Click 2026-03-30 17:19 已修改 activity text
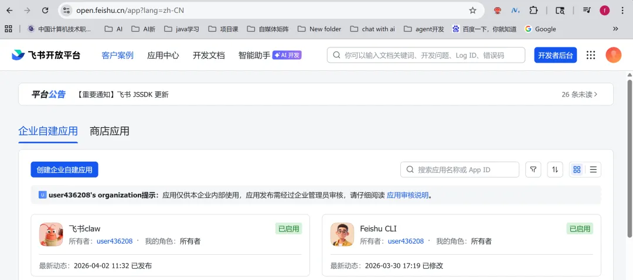 click(404, 266)
